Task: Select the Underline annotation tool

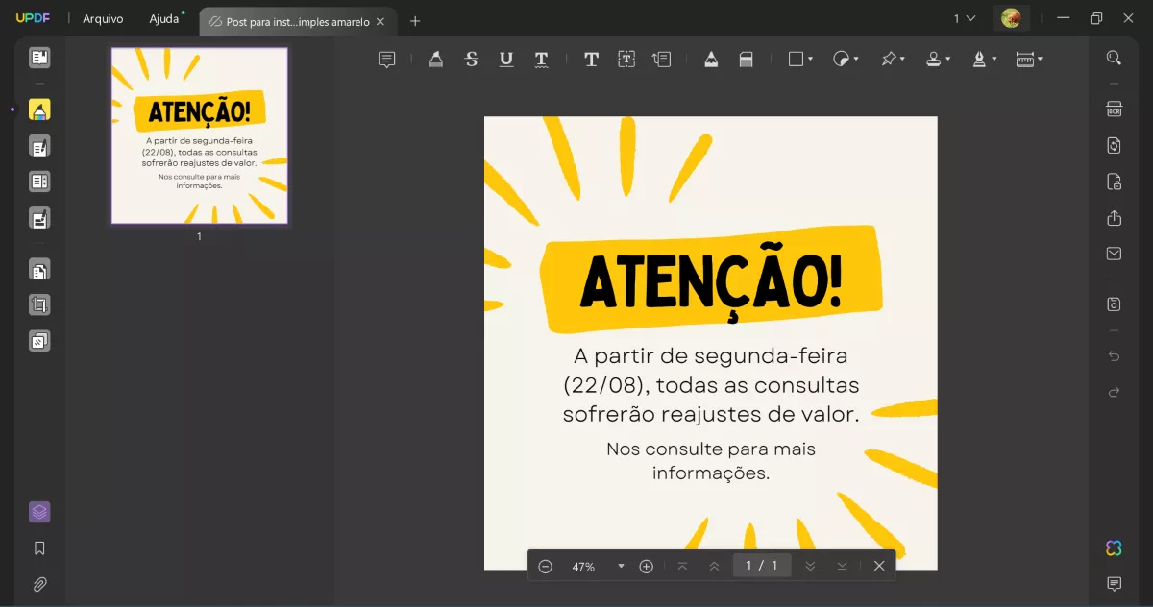Action: pyautogui.click(x=506, y=59)
